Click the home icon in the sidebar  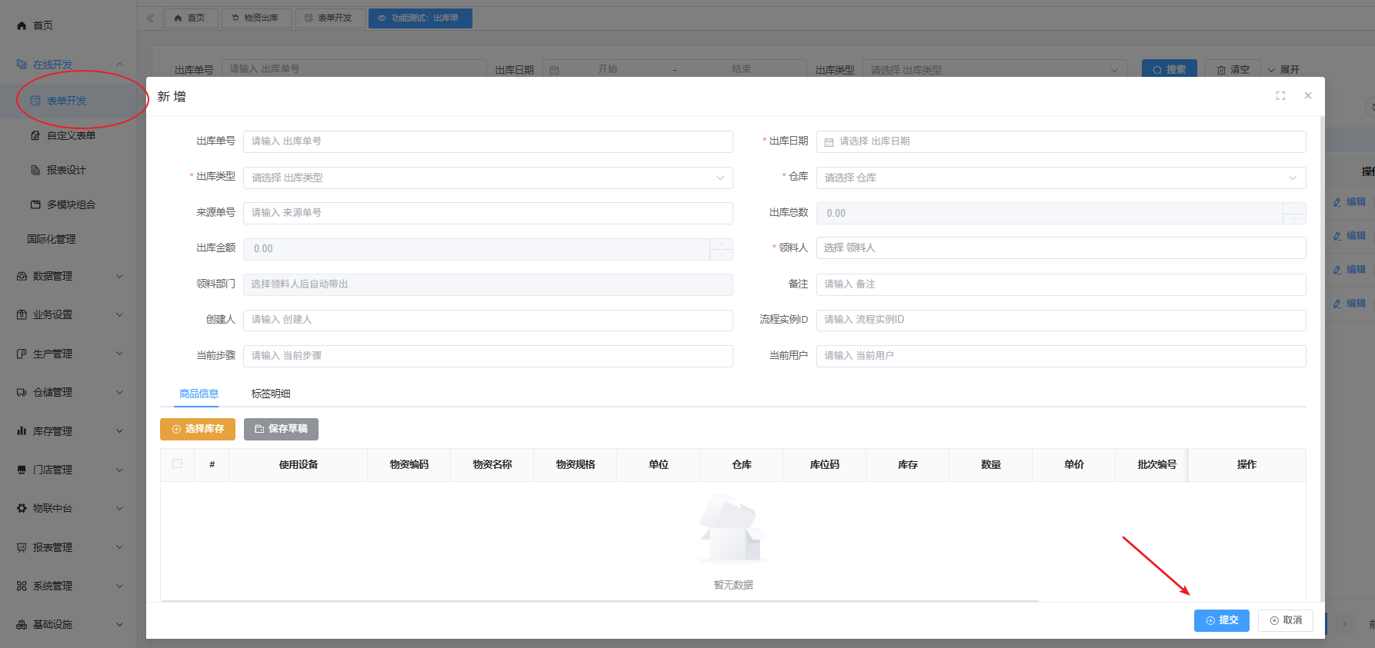tap(22, 25)
